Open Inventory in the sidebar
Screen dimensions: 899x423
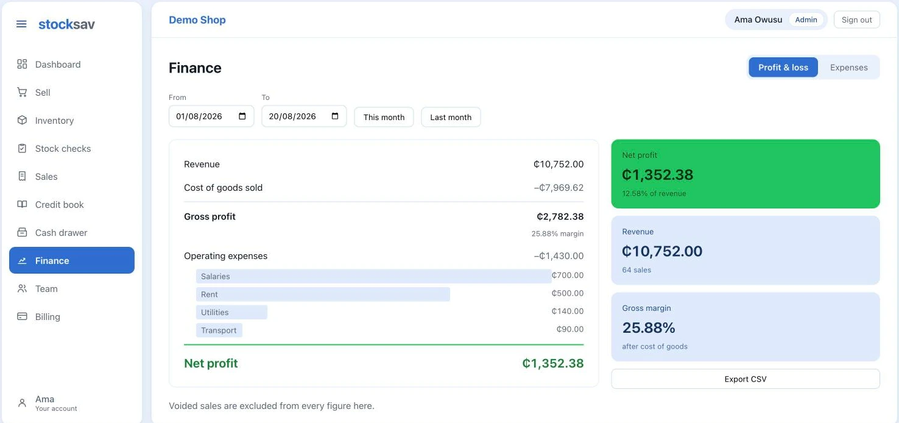(x=72, y=120)
